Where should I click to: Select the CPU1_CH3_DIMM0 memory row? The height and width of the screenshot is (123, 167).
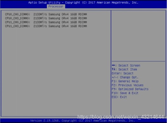[x=46, y=26]
